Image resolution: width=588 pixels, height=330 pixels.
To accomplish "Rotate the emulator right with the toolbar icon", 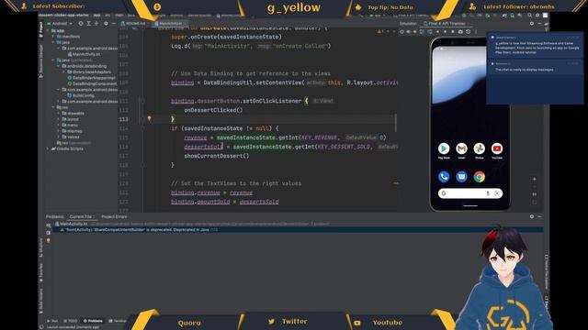I will 429,32.
